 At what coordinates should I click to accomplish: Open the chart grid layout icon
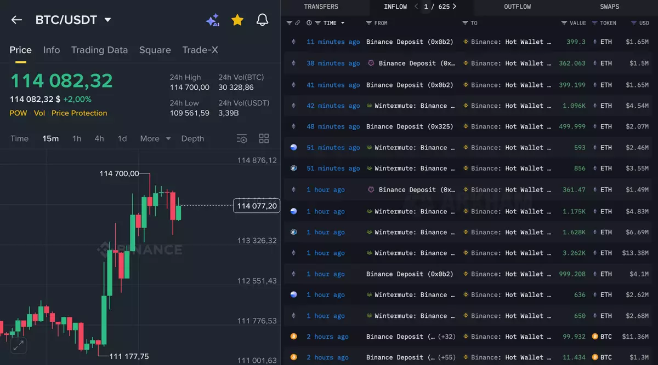click(x=264, y=138)
